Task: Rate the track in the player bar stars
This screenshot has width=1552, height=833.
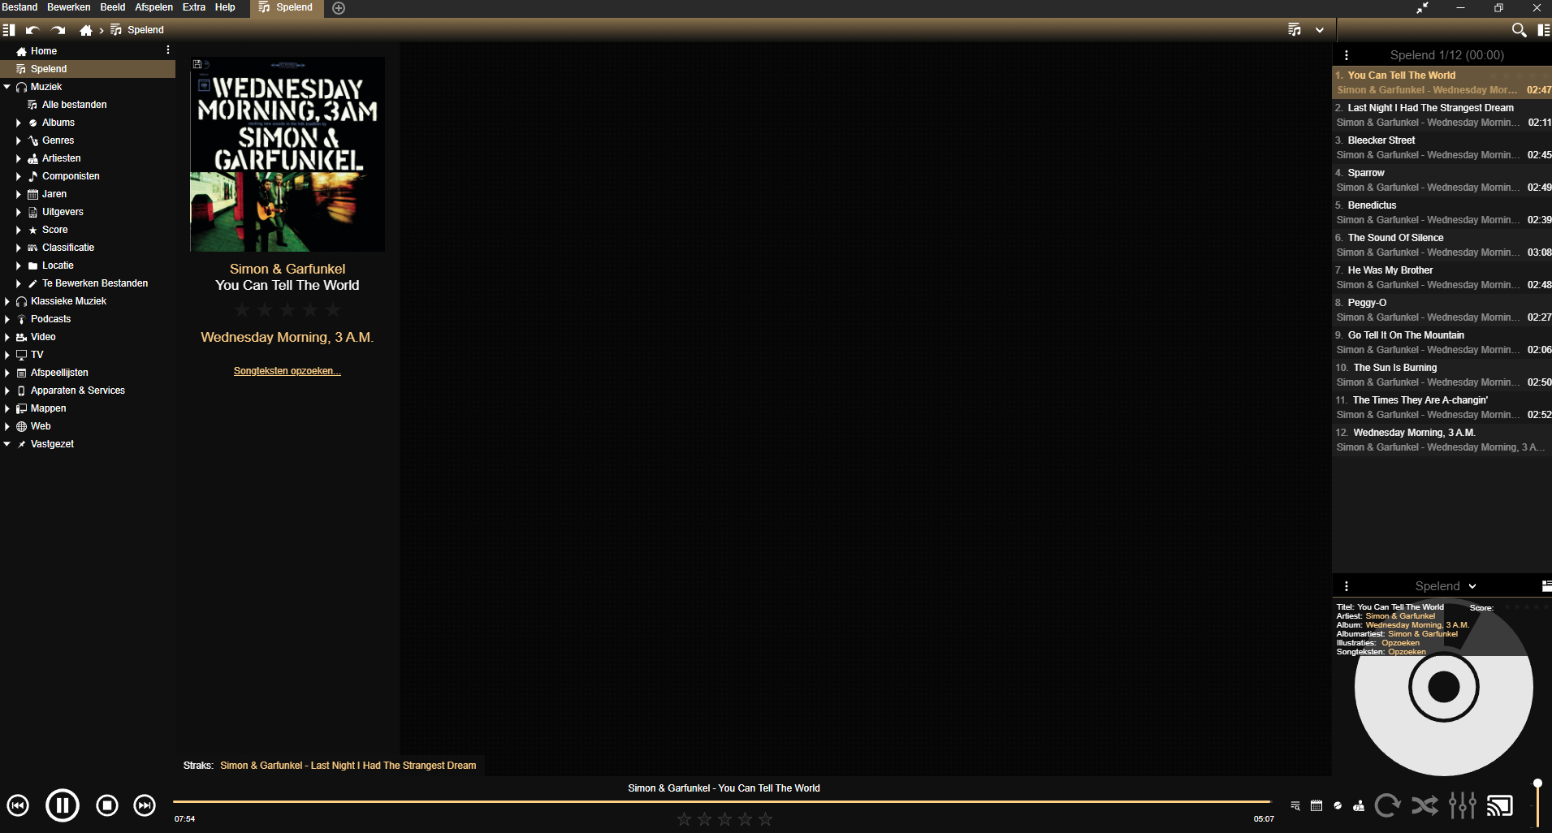Action: 724,819
